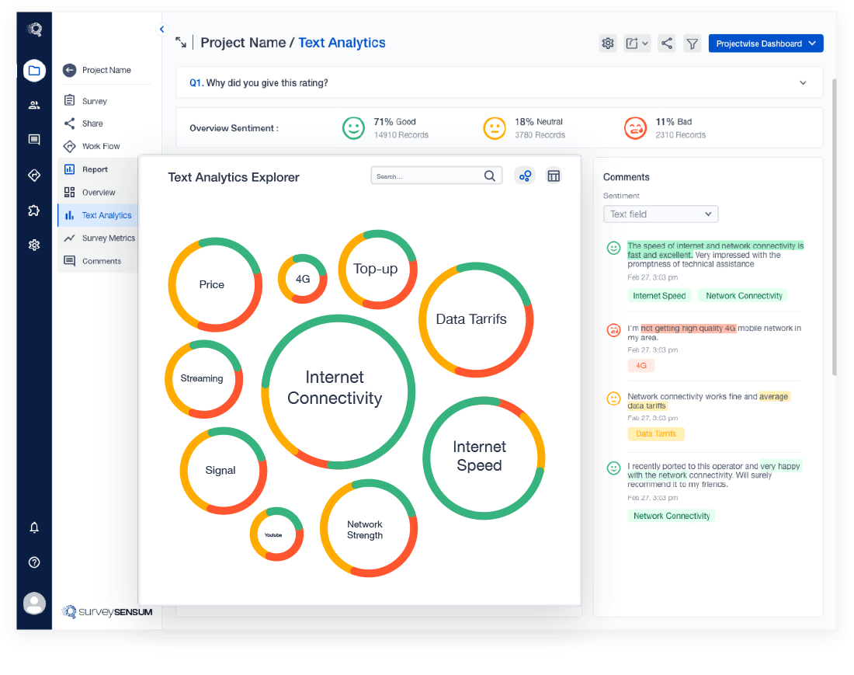Open the Projectwise Dashboard dropdown
The width and height of the screenshot is (854, 675).
click(765, 43)
